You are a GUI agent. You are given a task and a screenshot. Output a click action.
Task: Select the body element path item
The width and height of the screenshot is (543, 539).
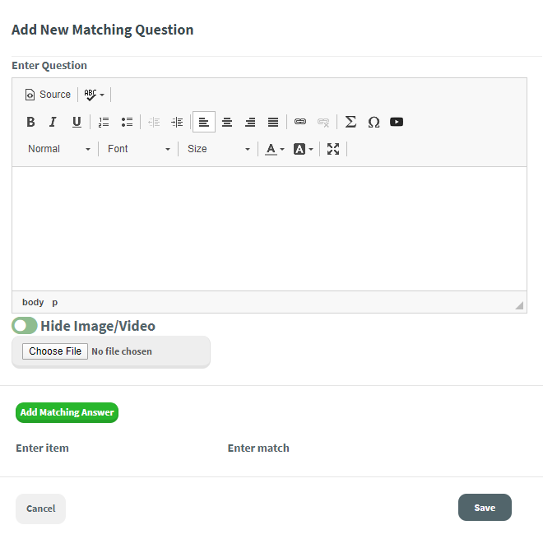click(33, 302)
